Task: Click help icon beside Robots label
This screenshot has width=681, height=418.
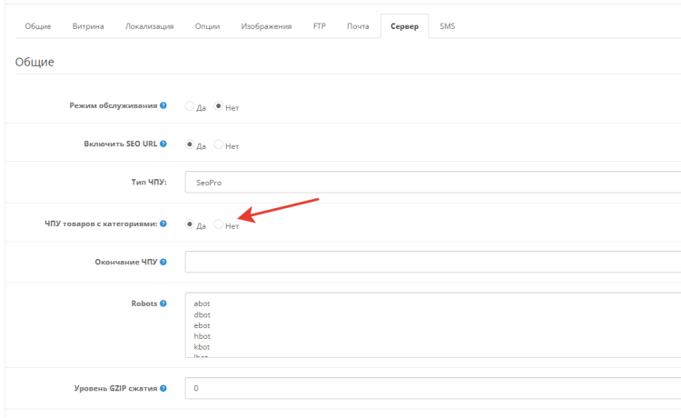Action: coord(163,302)
